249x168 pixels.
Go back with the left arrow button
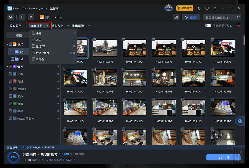pyautogui.click(x=22, y=17)
